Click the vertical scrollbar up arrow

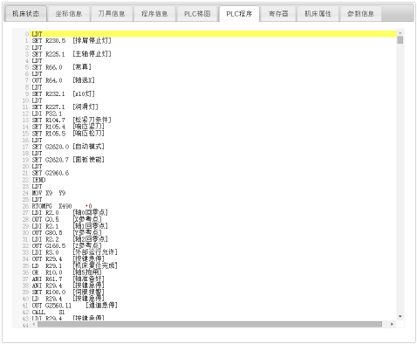[x=400, y=33]
